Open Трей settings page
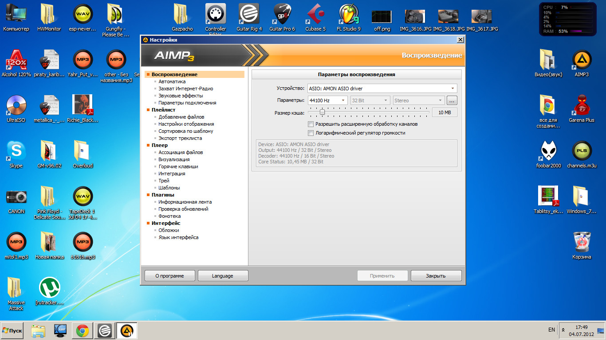The image size is (606, 340). pos(164,181)
